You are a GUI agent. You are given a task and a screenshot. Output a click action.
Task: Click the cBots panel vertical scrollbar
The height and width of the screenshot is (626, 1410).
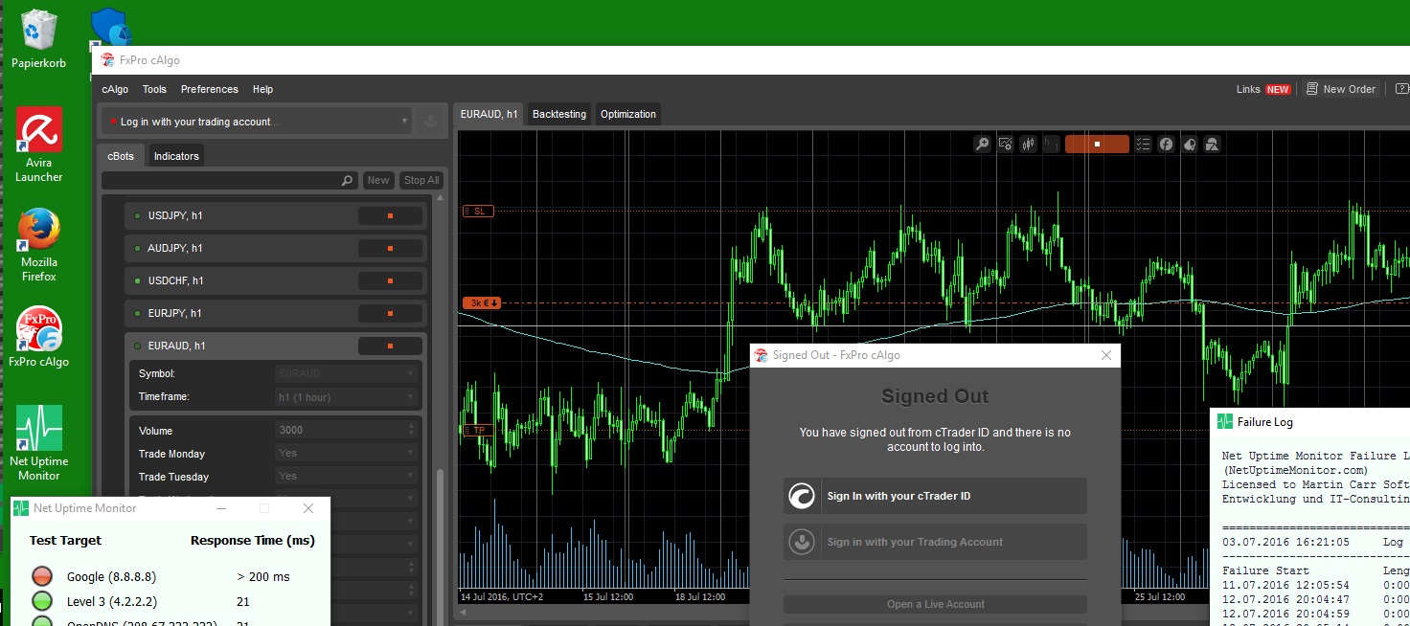pos(440,546)
